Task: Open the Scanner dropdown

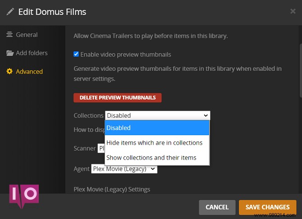Action: click(x=101, y=148)
